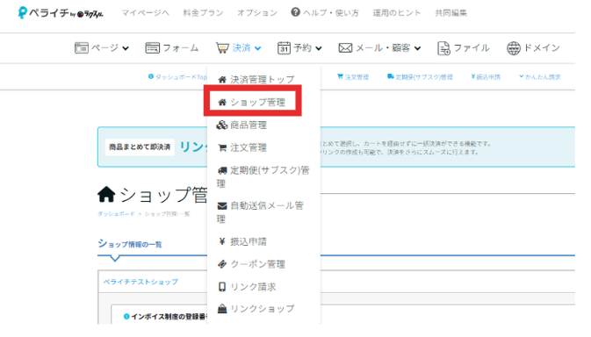Click envelope icon beside 自動送信メール管理
Viewport: 591px width, 337px height.
222,205
